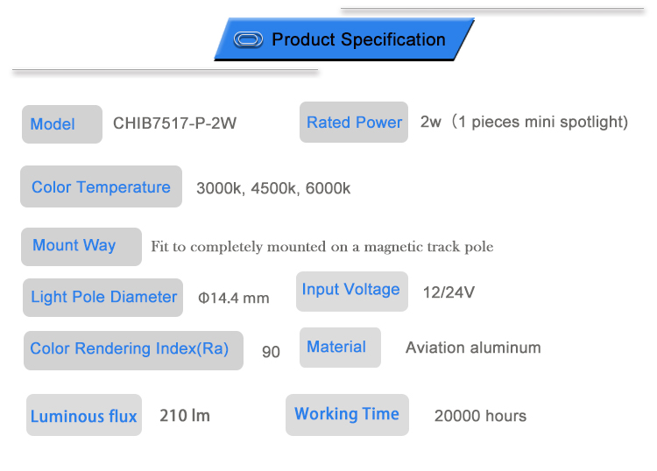This screenshot has width=657, height=471.
Task: Select the Light Pole Diameter label
Action: click(x=103, y=297)
